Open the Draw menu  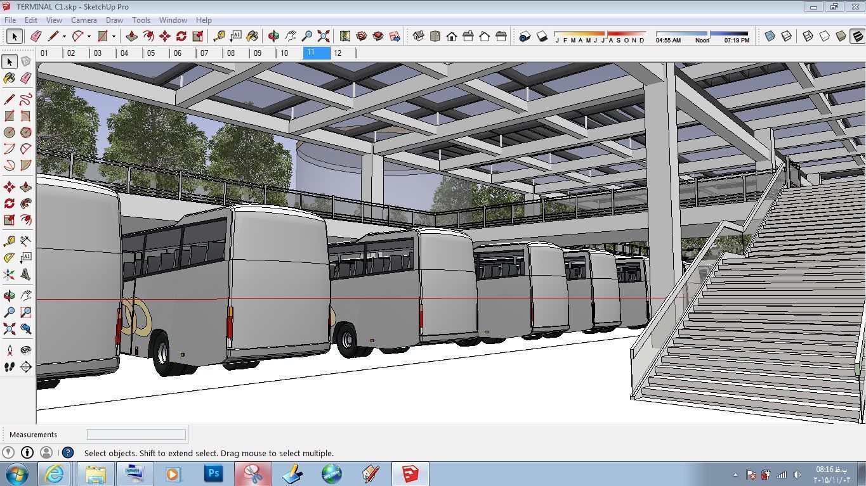click(114, 20)
